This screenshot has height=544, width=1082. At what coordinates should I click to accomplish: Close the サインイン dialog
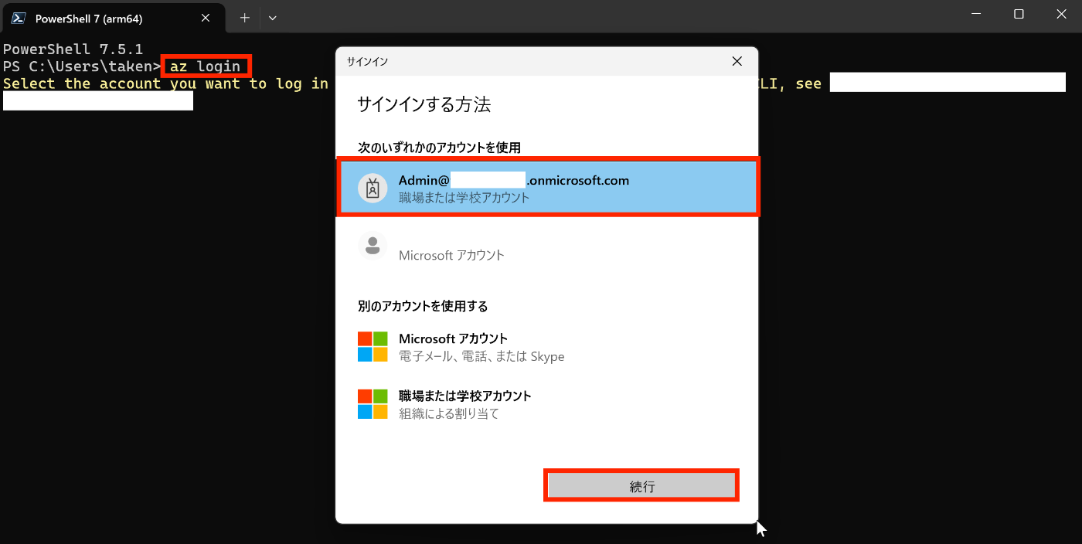[x=737, y=61]
